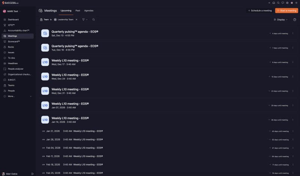Open the Scorecard sidebar icon
The height and width of the screenshot is (176, 300).
[5, 42]
